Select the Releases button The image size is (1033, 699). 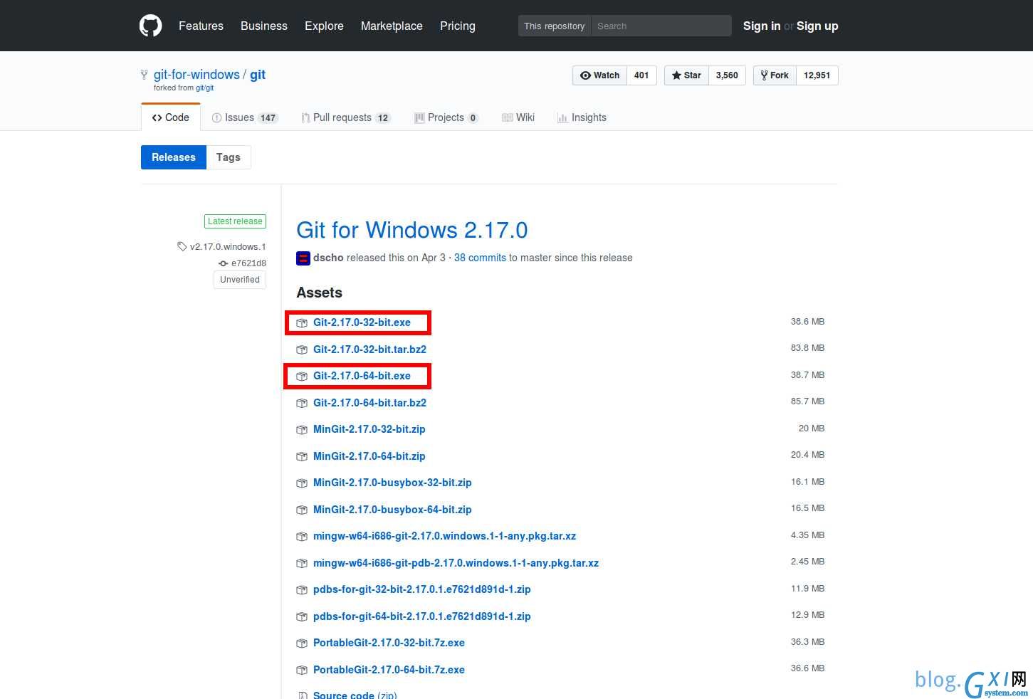pos(174,157)
